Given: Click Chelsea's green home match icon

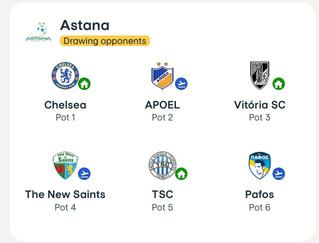Looking at the screenshot, I should [84, 83].
